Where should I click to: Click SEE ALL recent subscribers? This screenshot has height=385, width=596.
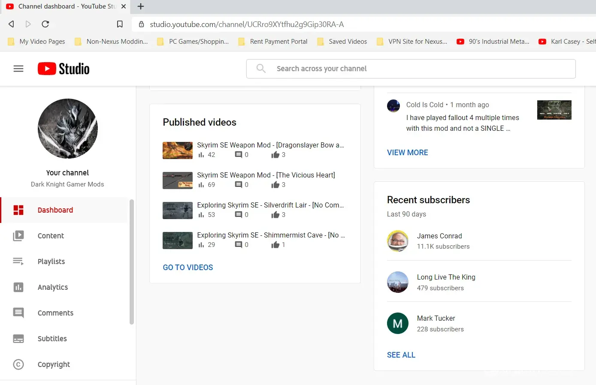[401, 355]
